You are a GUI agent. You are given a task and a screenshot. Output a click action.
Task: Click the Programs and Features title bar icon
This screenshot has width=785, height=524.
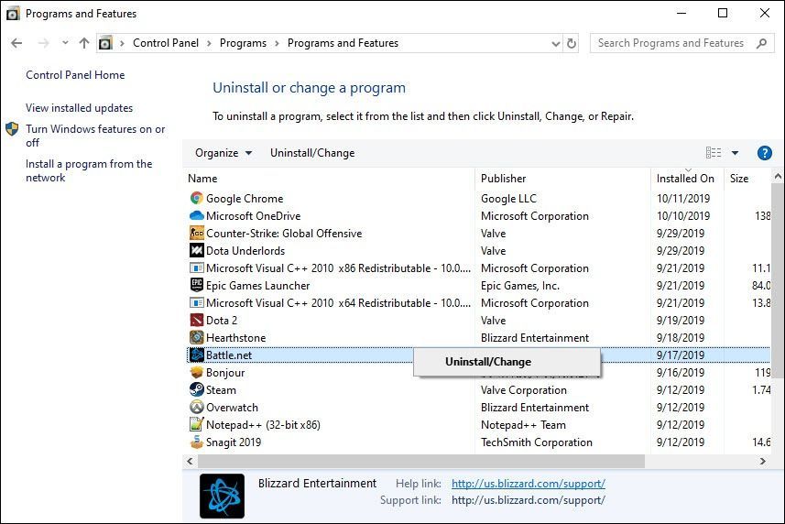point(13,14)
